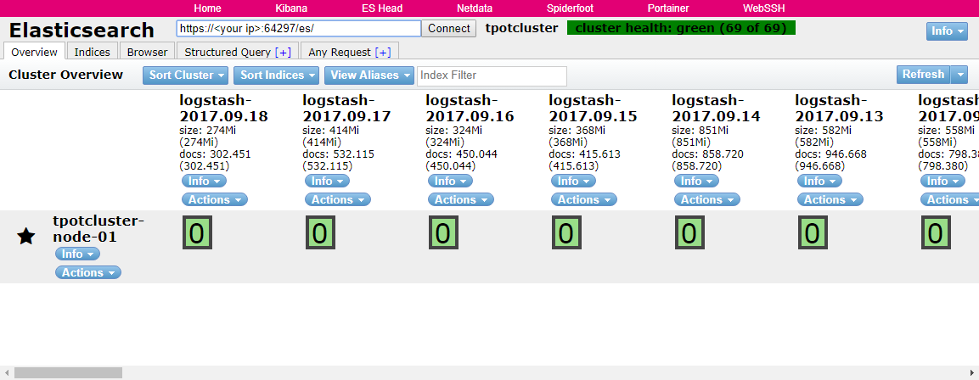Click shard 0 of logstash-2017.09.14
Viewport: 979px width, 380px height.
[689, 232]
